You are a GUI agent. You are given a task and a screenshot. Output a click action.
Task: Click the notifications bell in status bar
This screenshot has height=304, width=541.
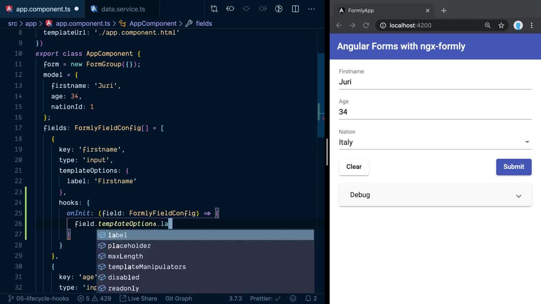coord(309,299)
